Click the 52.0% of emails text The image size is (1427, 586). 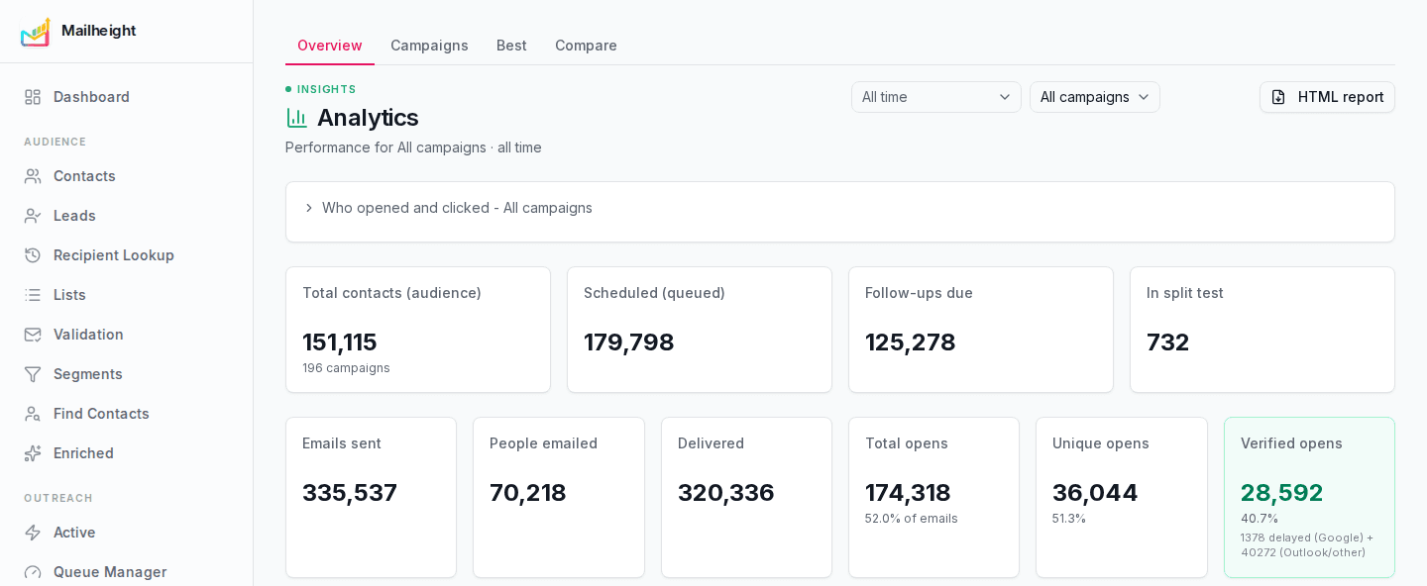[x=912, y=519]
